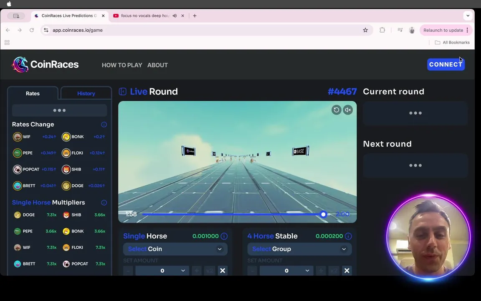Bookmark this page with the star
This screenshot has height=301, width=481.
[365, 30]
